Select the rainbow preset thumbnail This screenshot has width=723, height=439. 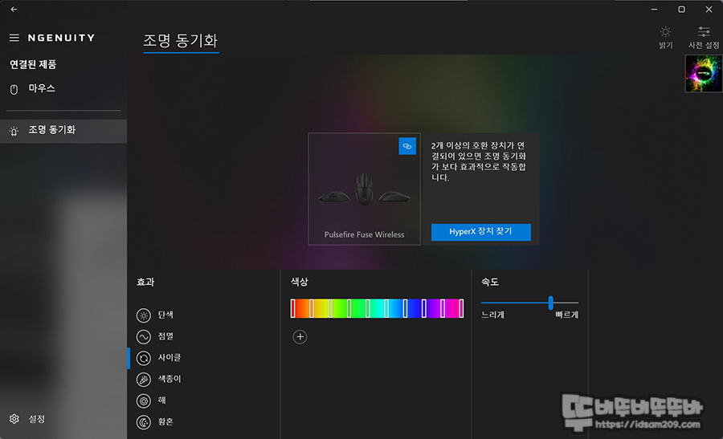[x=704, y=74]
